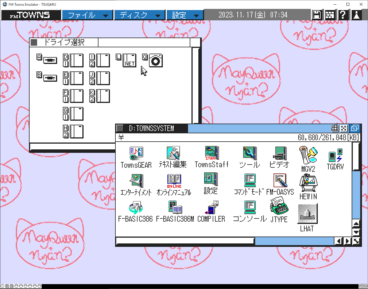Click the ￥ root path indicator

coord(121,138)
